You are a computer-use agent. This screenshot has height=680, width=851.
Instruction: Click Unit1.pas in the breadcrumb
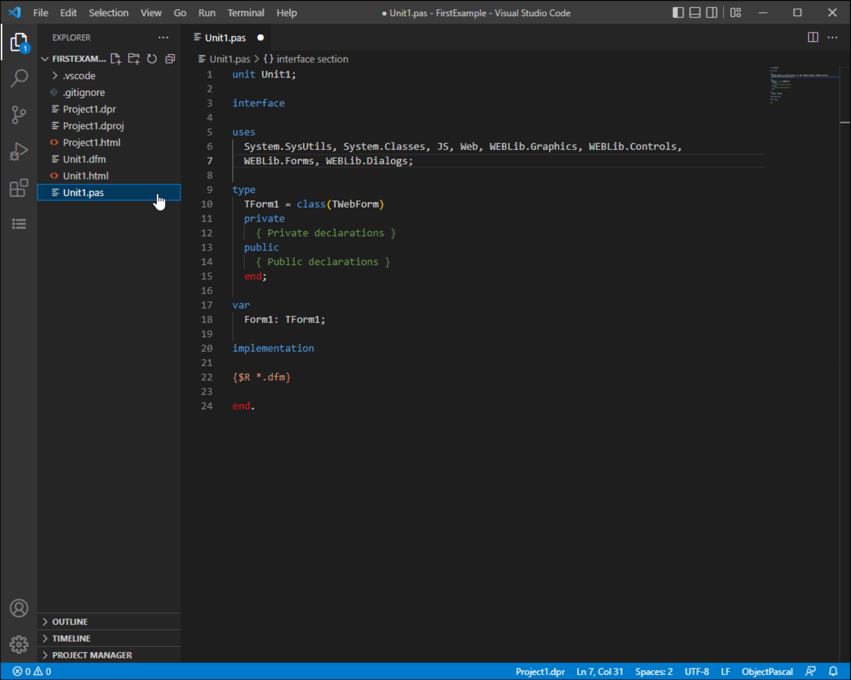230,59
